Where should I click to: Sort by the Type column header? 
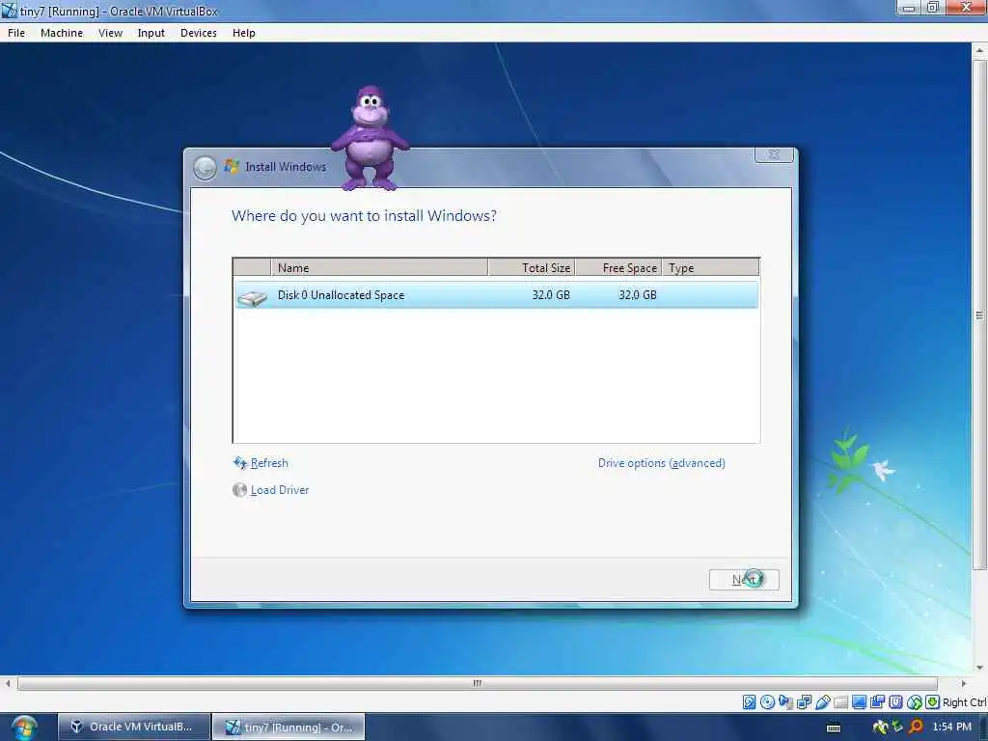pos(711,268)
